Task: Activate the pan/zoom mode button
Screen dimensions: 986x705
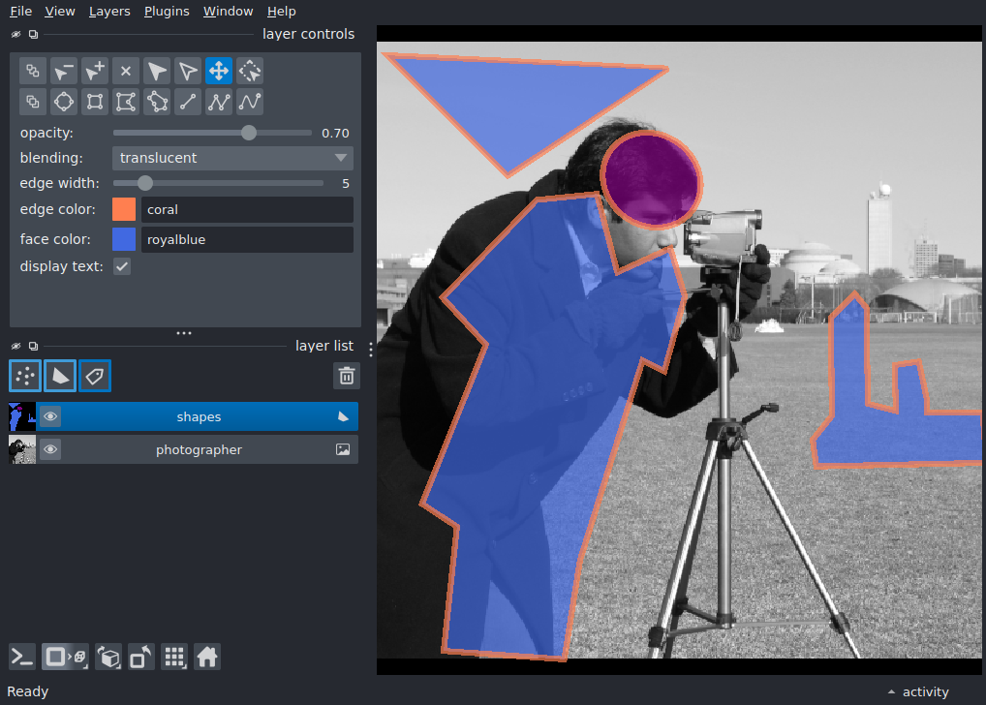Action: pyautogui.click(x=219, y=71)
